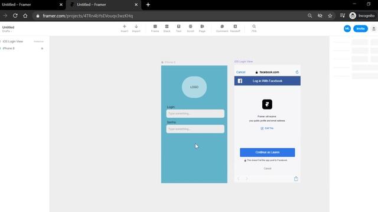The image size is (378, 212).
Task: Reload the browser page
Action: [x=15, y=16]
